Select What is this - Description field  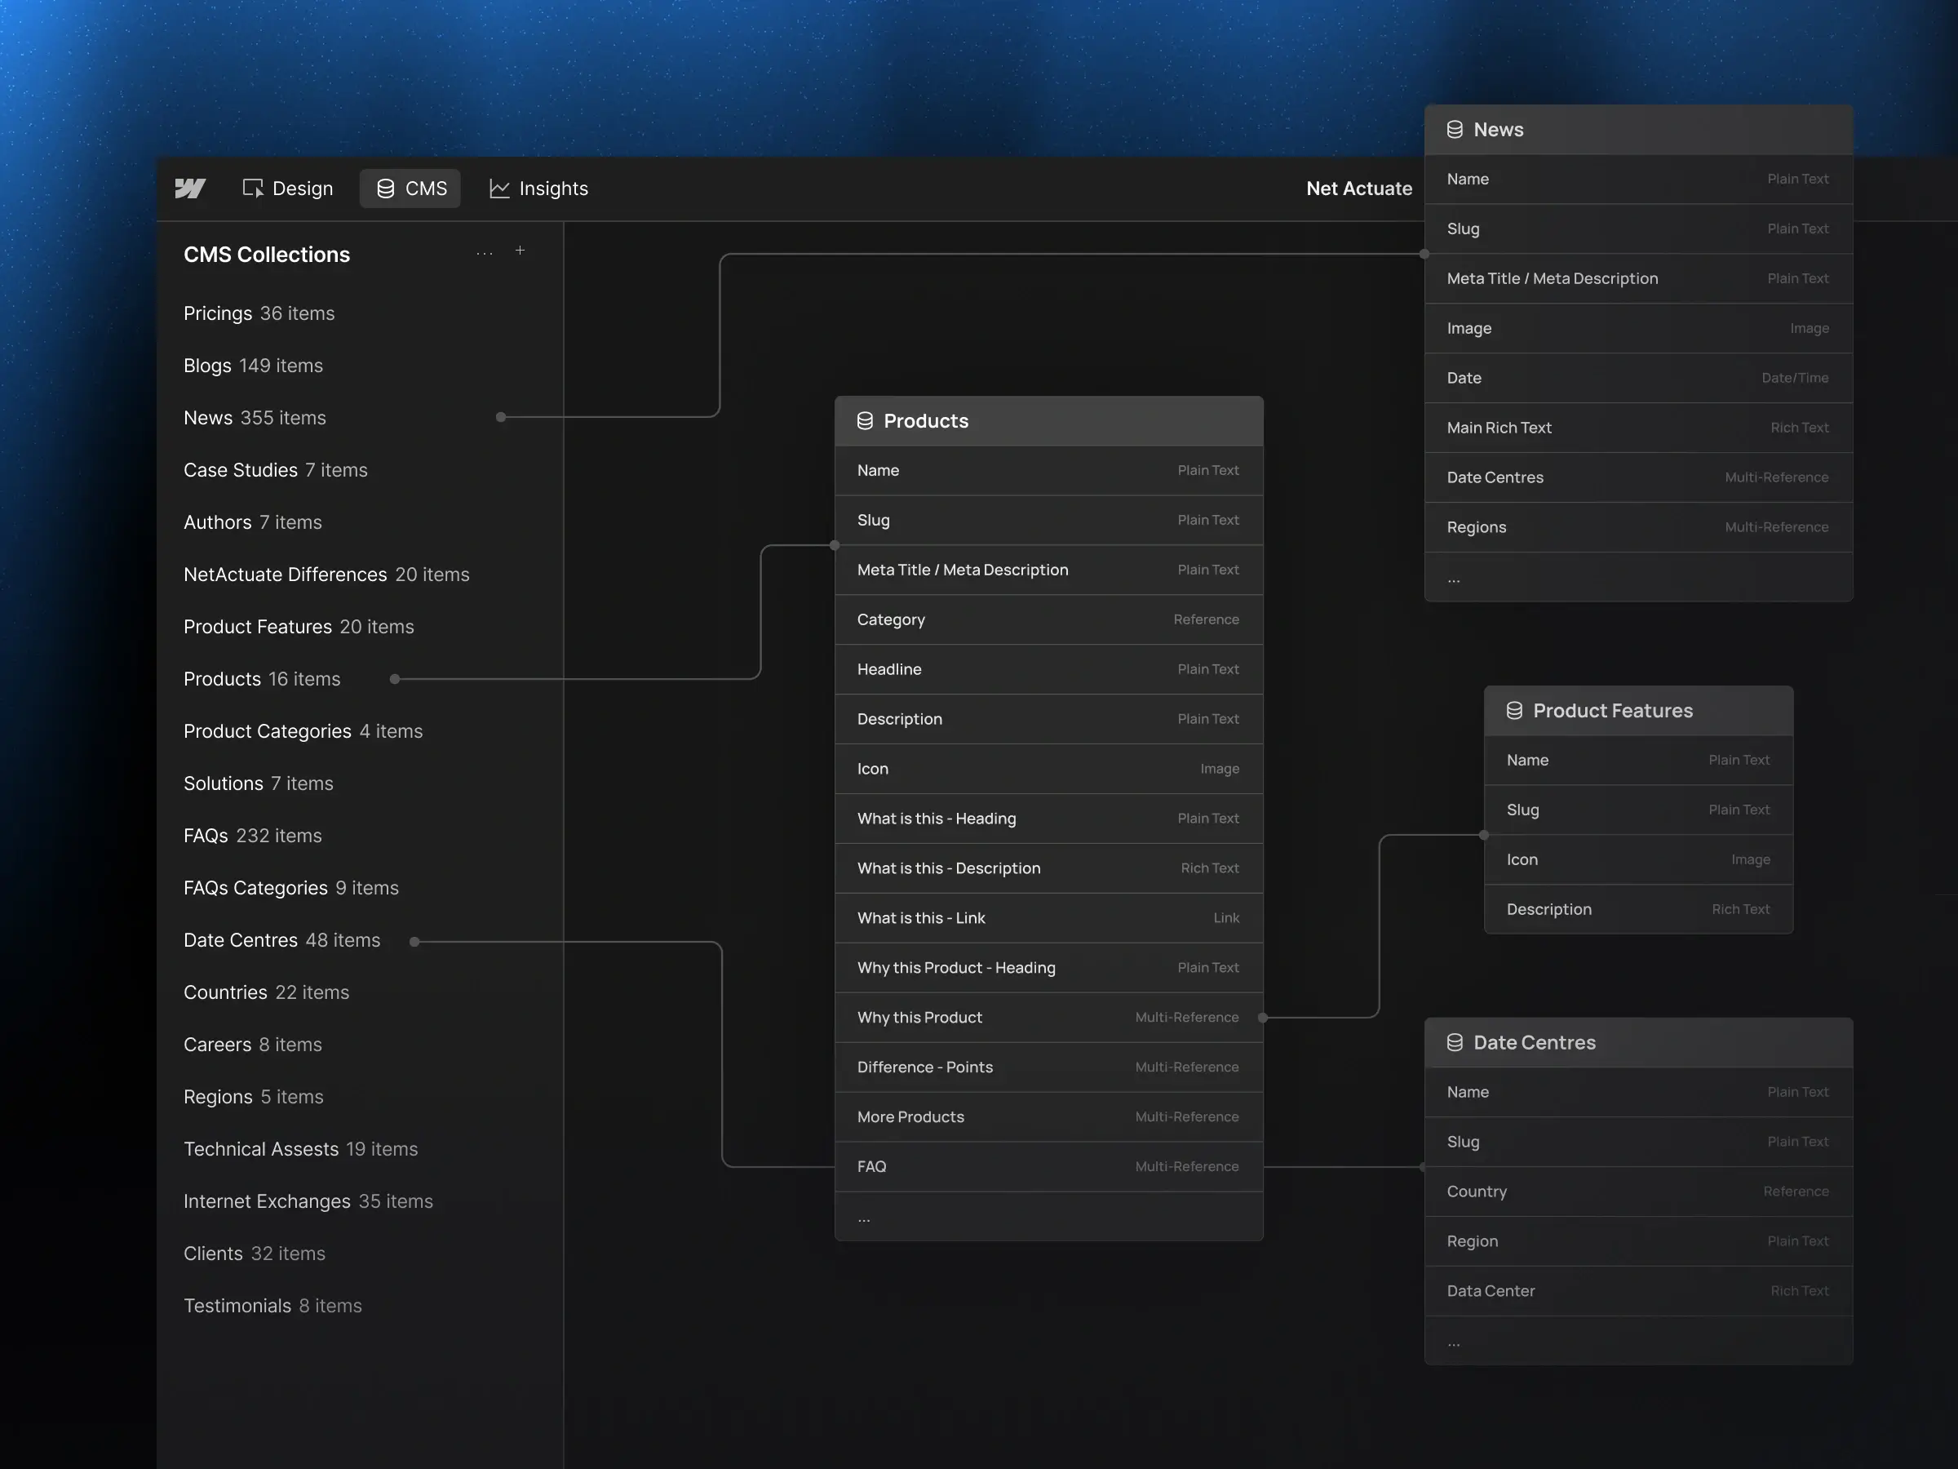pyautogui.click(x=1049, y=868)
